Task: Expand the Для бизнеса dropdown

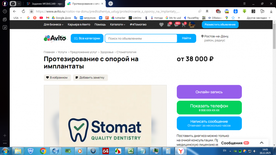Action: pyautogui.click(x=54, y=24)
